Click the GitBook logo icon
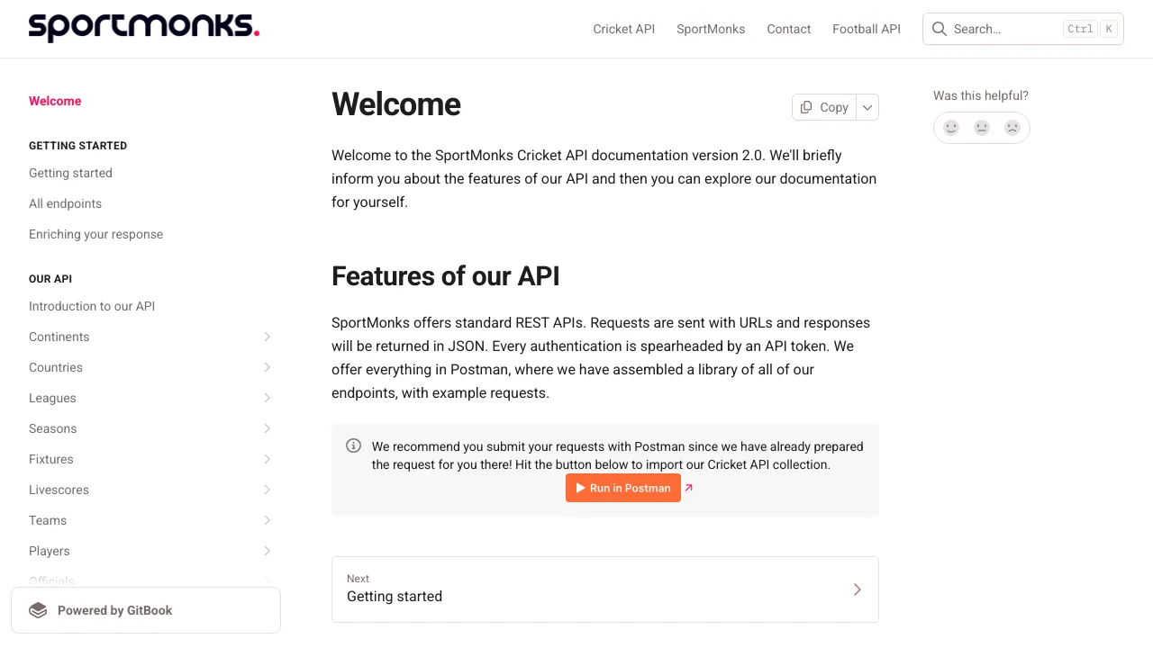This screenshot has width=1153, height=648. (x=38, y=610)
